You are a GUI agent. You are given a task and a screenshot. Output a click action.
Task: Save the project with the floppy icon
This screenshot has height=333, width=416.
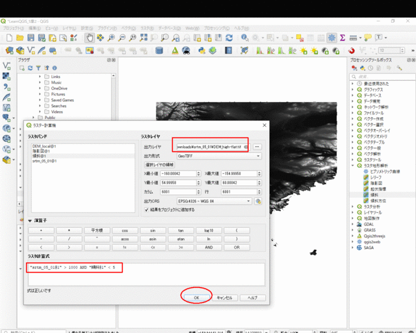coord(31,38)
